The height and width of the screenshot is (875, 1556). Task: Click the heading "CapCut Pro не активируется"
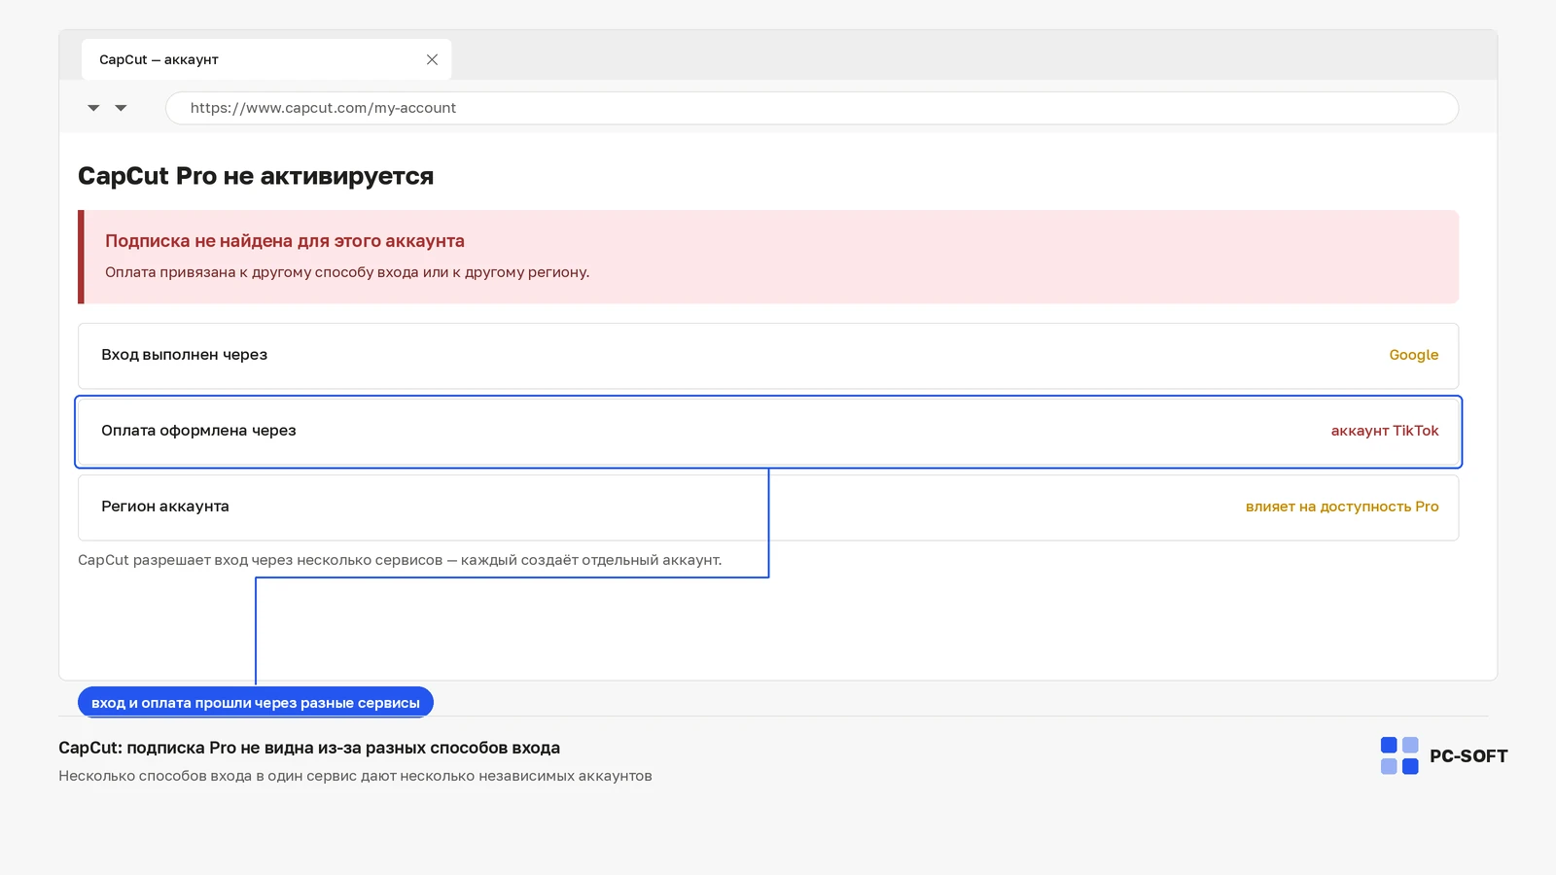point(256,176)
